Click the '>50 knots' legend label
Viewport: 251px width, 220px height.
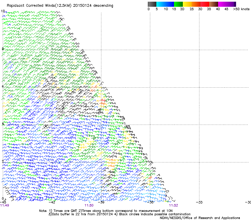[x=241, y=9]
